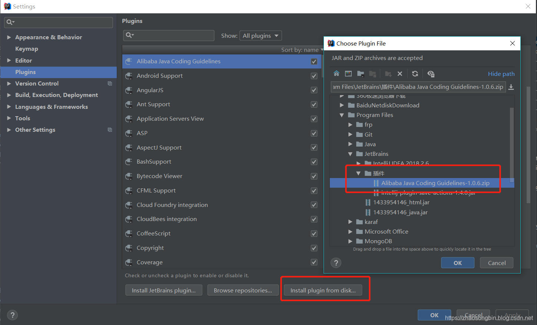Click the delete (X) toolbar icon
Viewport: 537px width, 325px height.
point(400,74)
